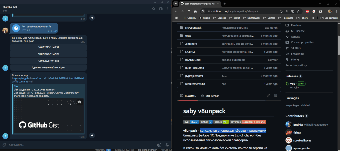Screen dimensions: 340x151
Task: Open the zoom magnifier in address bar
Action: tap(287, 11)
